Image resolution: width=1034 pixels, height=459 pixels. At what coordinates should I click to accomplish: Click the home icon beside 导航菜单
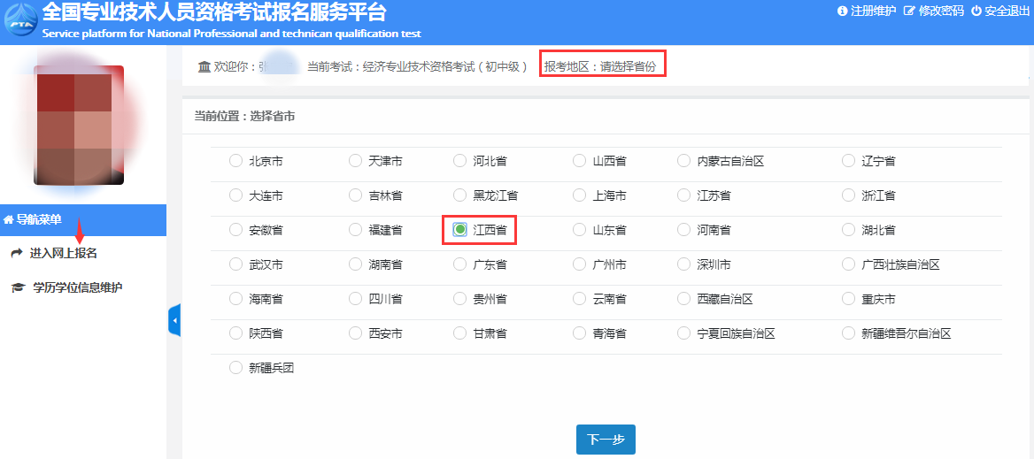pos(9,220)
